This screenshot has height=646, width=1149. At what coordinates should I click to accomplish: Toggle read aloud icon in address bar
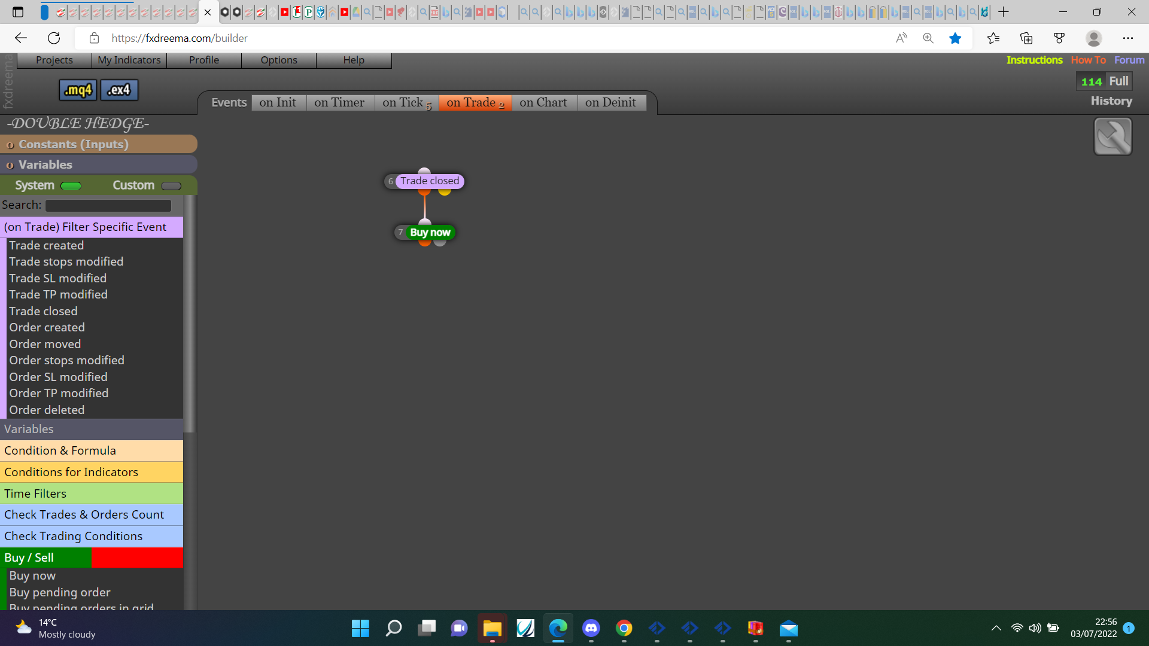(901, 38)
